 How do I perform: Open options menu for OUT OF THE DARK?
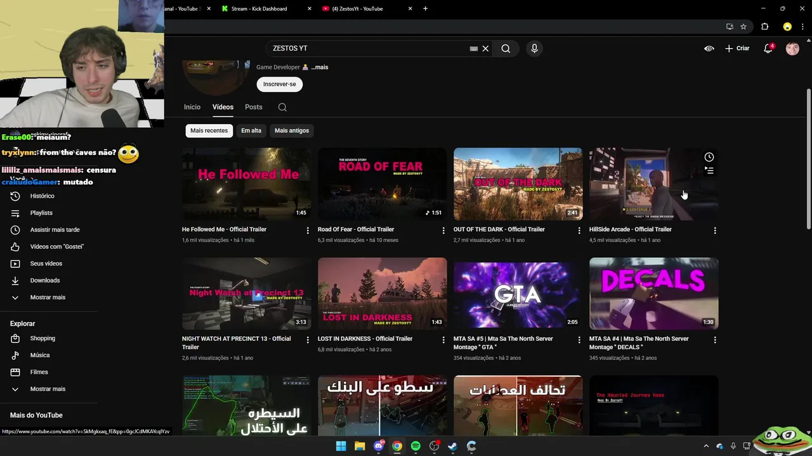coord(579,231)
